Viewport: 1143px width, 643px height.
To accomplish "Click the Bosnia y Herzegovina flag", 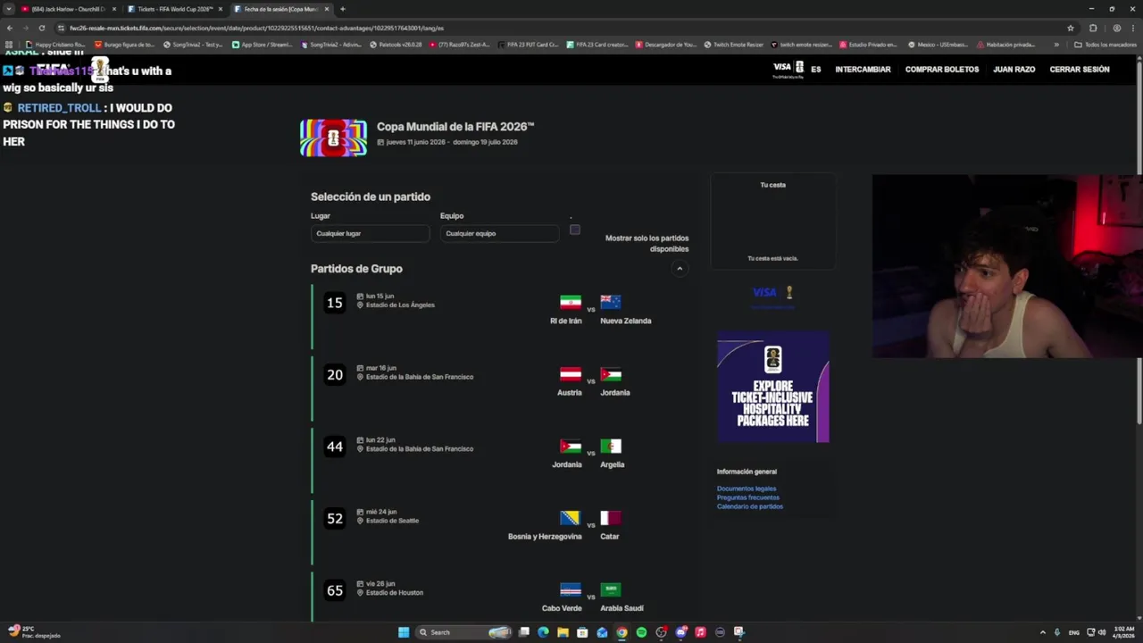I will [571, 518].
